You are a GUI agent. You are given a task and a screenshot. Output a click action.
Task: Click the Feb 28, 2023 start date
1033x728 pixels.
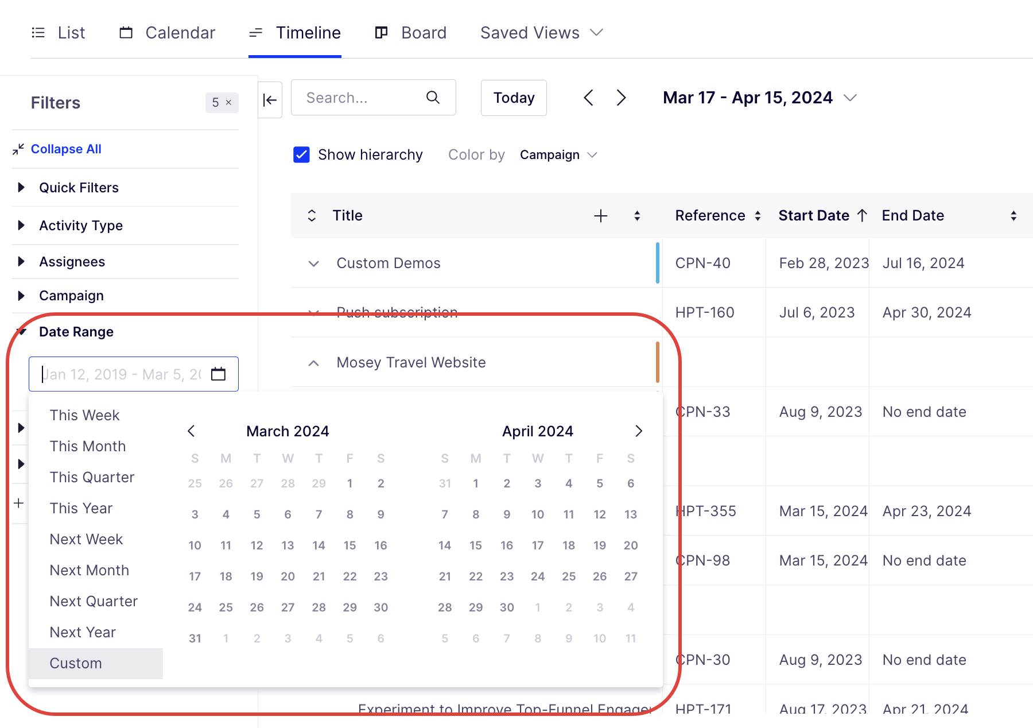click(x=824, y=263)
